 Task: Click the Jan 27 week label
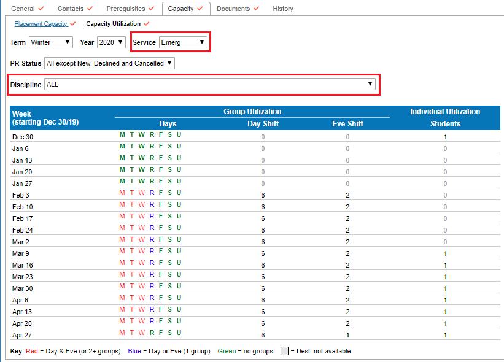coord(22,183)
